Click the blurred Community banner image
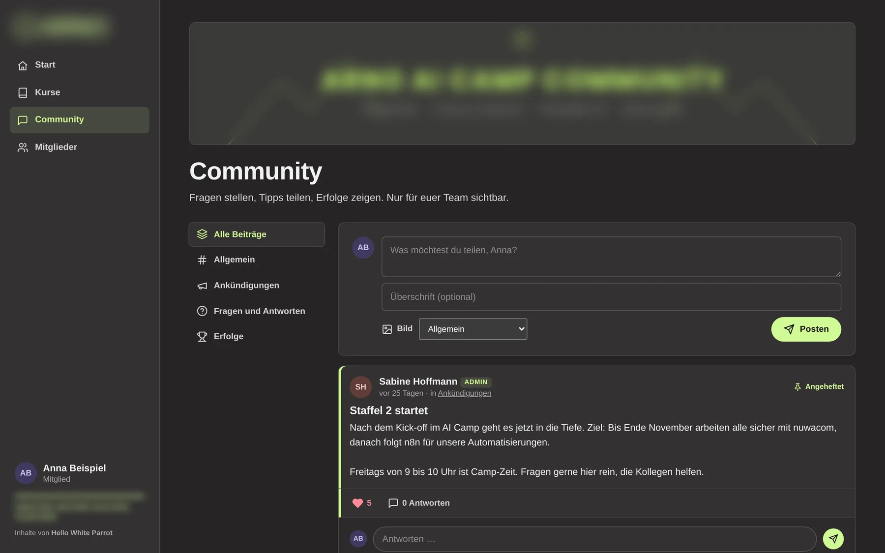This screenshot has height=553, width=885. [522, 84]
